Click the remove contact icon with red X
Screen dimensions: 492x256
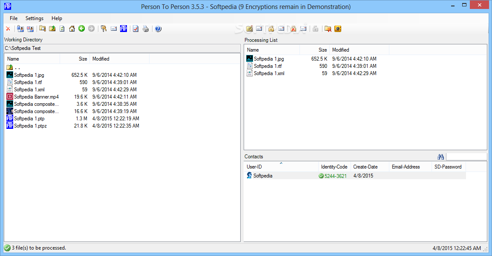coord(30,29)
